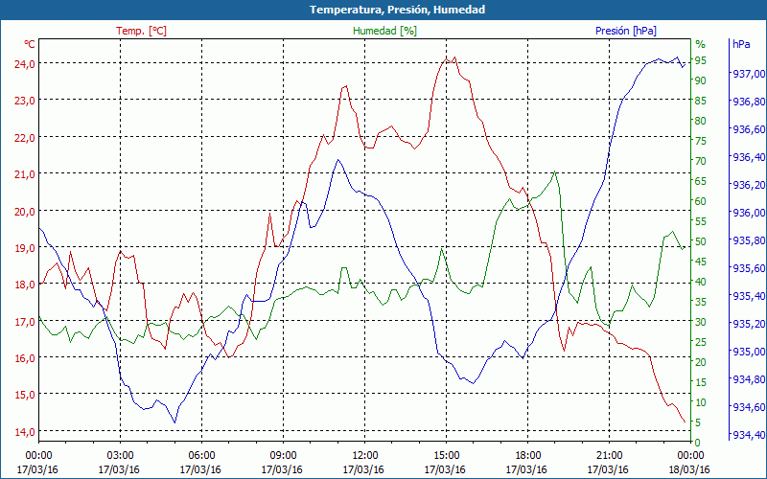This screenshot has height=479, width=767.
Task: Select the blue Presión [hPa] legend label
Action: pyautogui.click(x=626, y=31)
